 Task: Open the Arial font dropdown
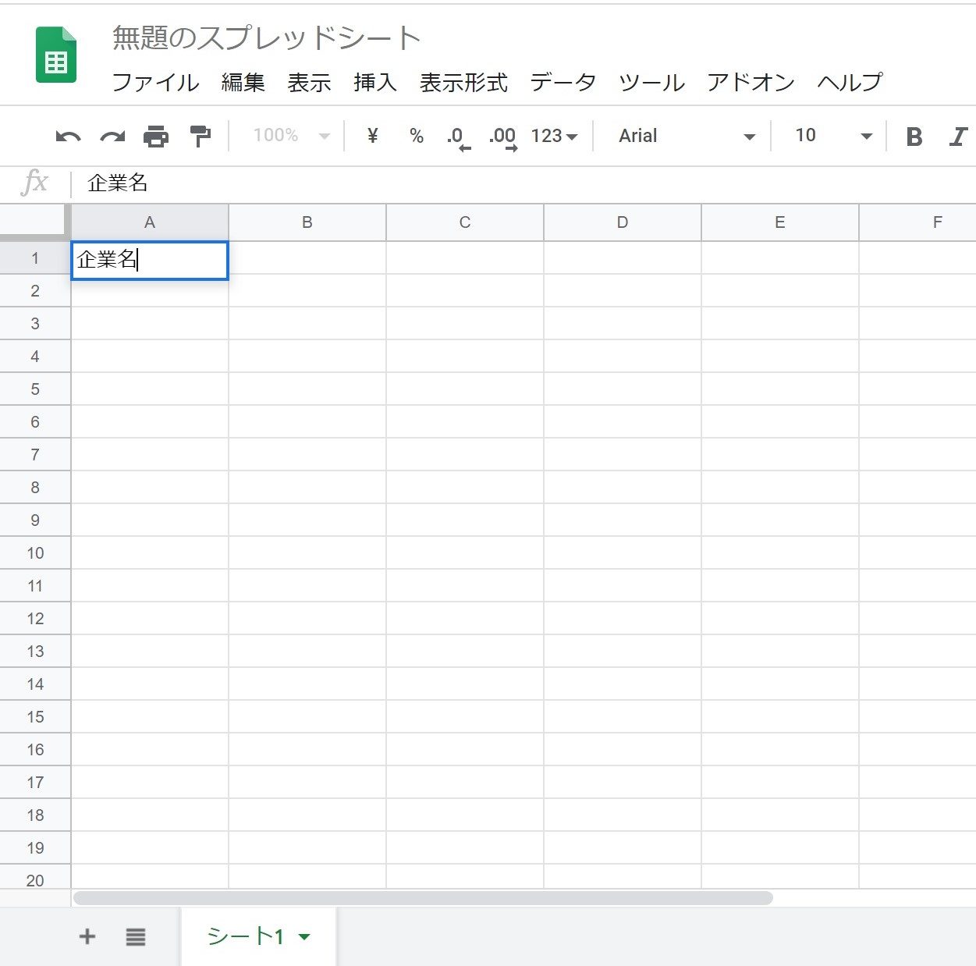686,136
